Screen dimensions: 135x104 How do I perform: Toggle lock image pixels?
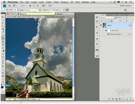(107, 21)
